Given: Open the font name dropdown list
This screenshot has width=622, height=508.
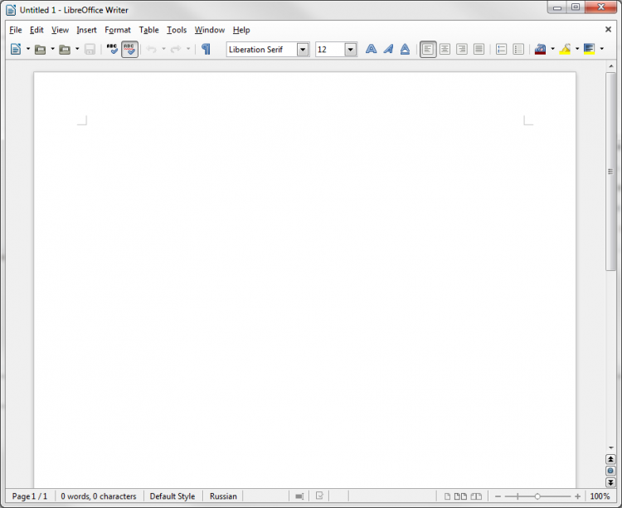Looking at the screenshot, I should coord(303,50).
